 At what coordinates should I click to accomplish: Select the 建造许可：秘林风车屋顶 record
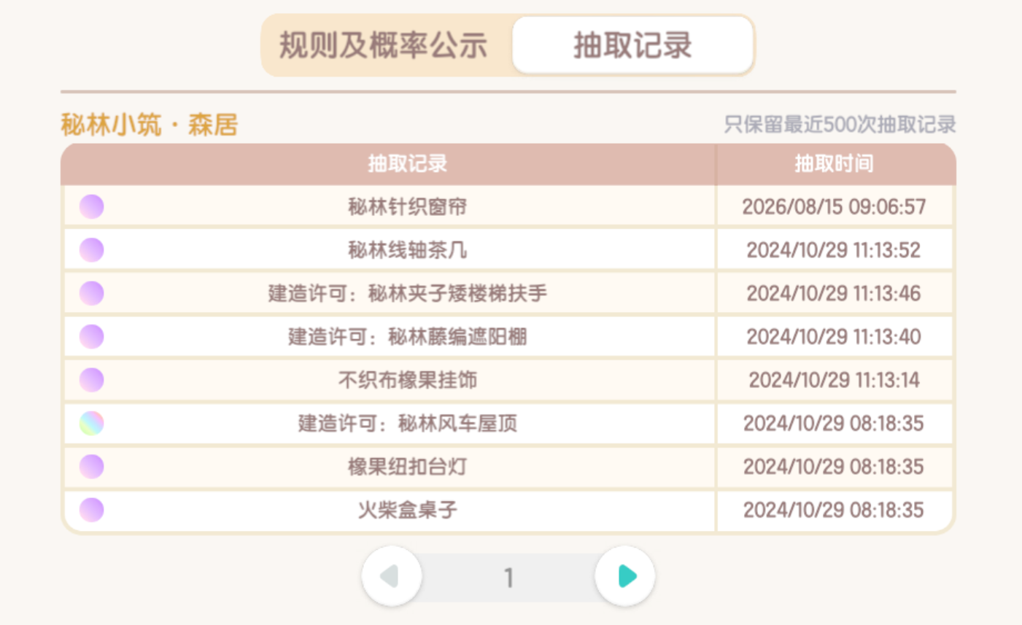(x=407, y=423)
